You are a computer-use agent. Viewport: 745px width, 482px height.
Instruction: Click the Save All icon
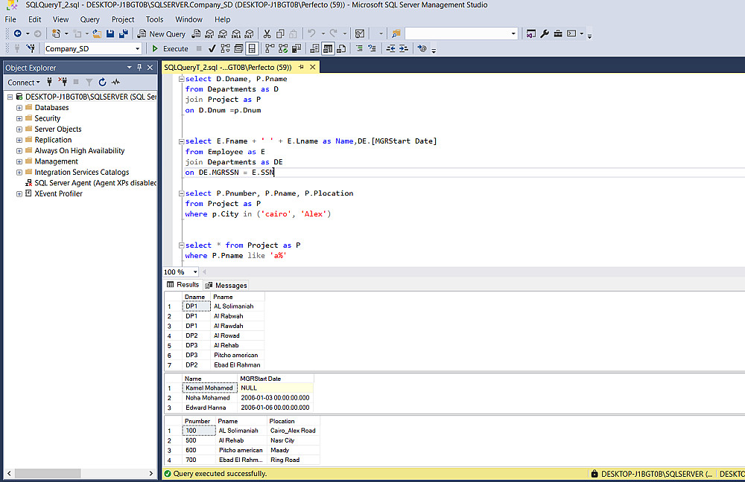(x=123, y=33)
